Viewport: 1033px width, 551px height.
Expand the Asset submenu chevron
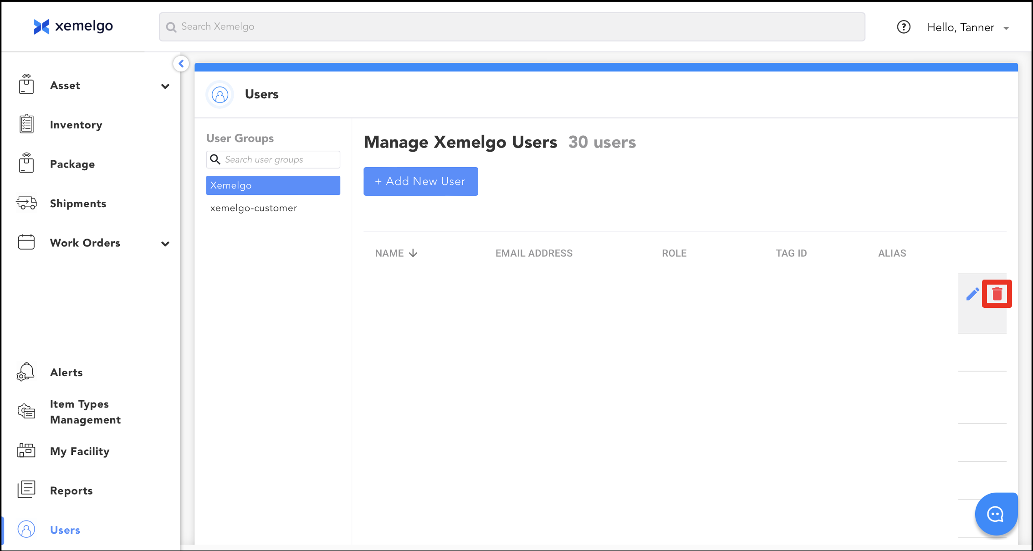point(165,86)
